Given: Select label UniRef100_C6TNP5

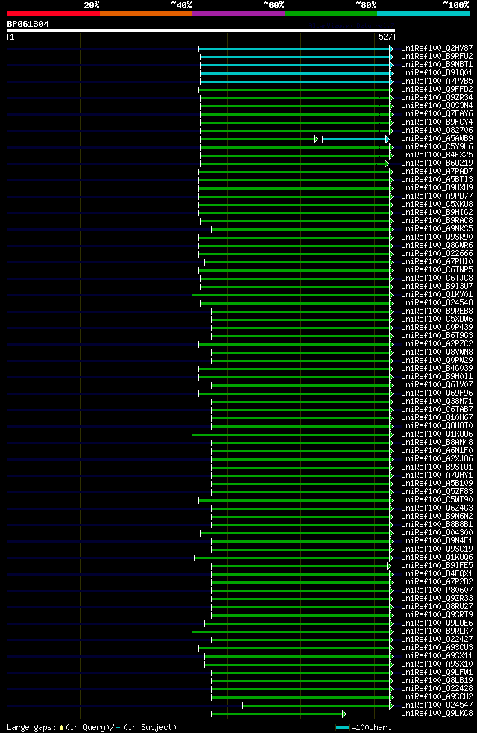Looking at the screenshot, I should [x=437, y=269].
